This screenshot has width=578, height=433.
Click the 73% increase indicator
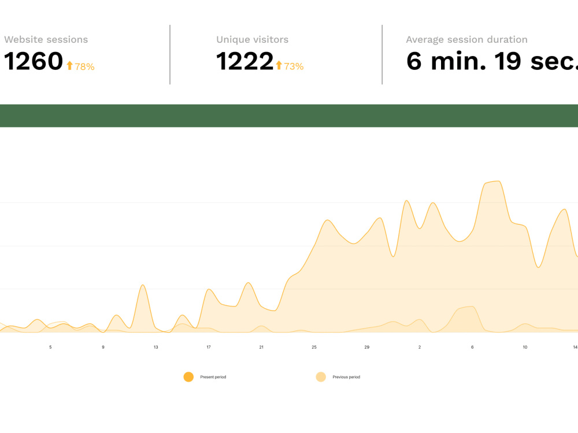[294, 66]
